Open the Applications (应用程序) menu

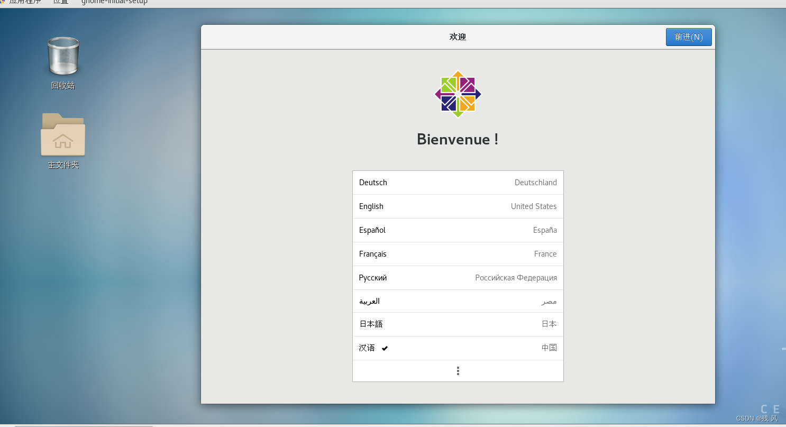point(24,2)
